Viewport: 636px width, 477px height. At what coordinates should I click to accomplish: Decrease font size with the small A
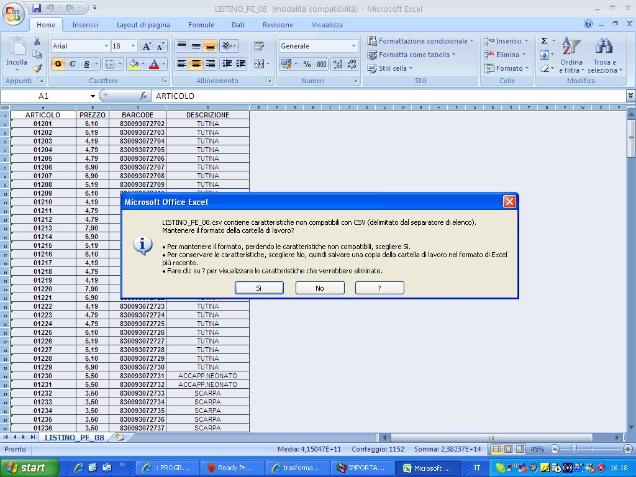(160, 46)
